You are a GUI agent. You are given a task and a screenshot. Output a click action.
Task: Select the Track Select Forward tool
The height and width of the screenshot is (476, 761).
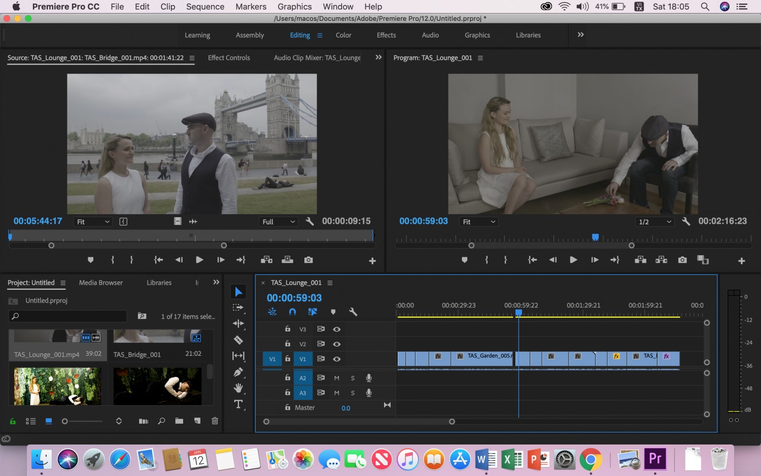click(x=238, y=308)
